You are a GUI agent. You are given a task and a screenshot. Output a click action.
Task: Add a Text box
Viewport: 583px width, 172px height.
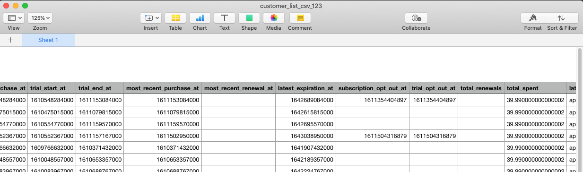tap(225, 18)
